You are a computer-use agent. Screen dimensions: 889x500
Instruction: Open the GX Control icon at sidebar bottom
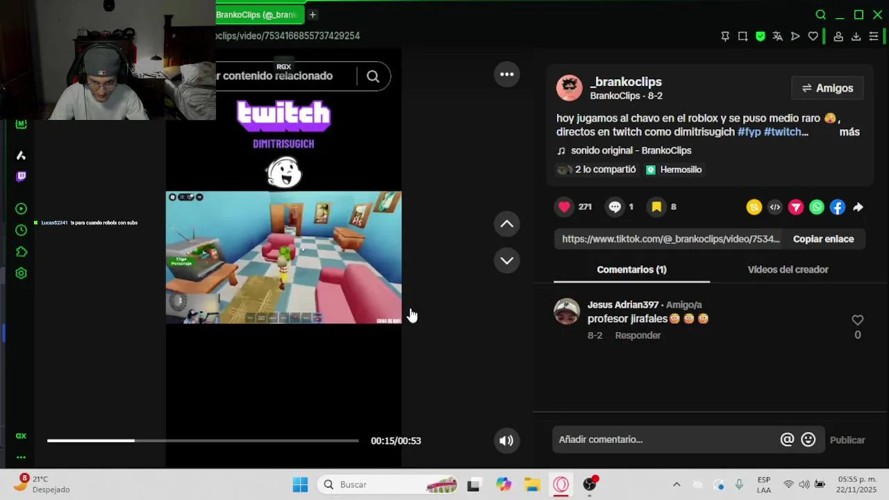pyautogui.click(x=21, y=436)
